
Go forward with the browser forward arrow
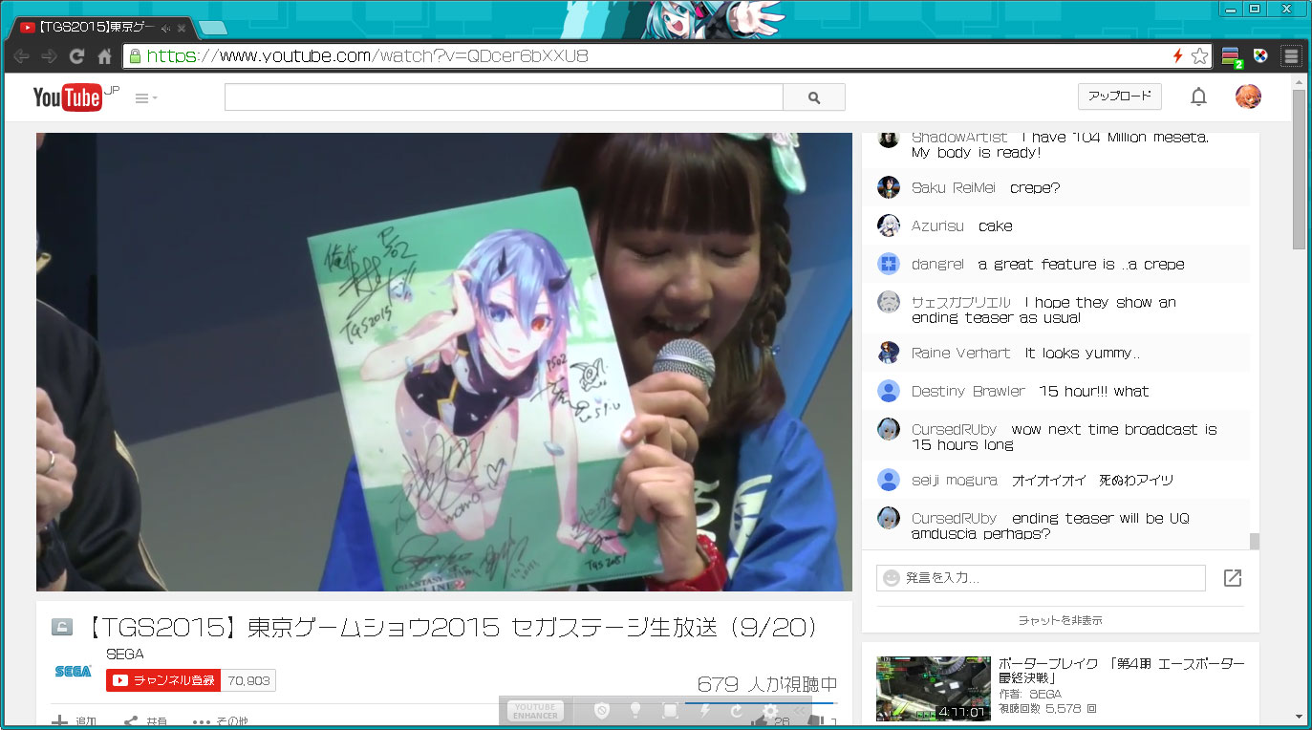coord(49,56)
